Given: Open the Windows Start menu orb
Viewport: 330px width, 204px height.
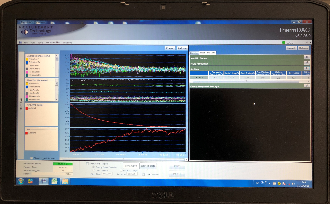Looking at the screenshot, I should coord(21,181).
